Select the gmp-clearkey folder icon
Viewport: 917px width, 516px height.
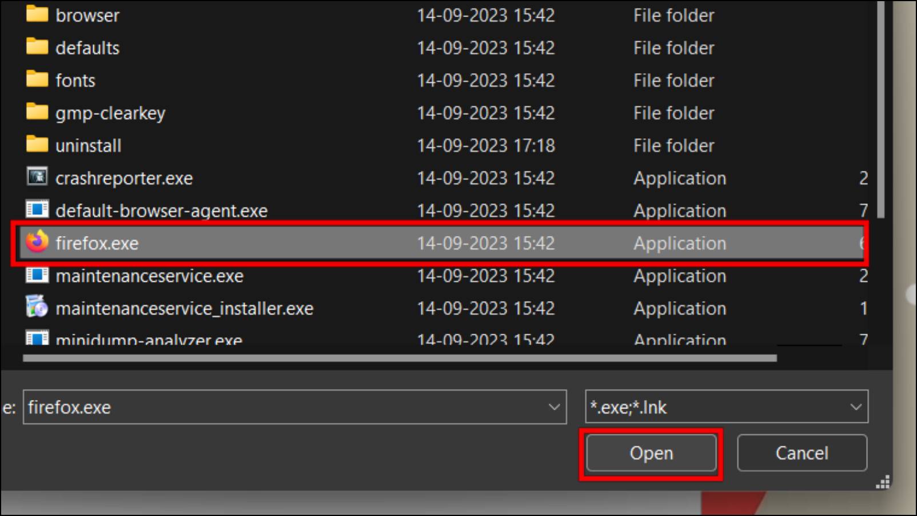point(37,111)
